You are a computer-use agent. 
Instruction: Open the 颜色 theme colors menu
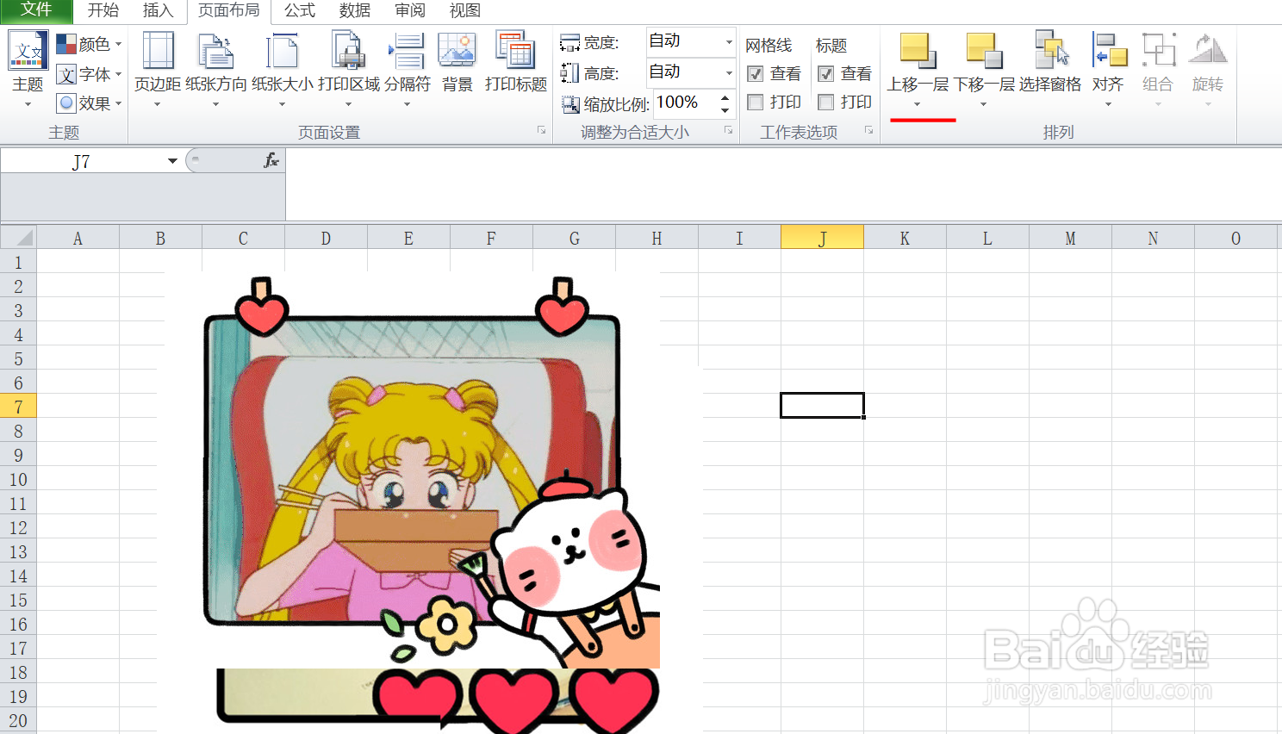89,44
